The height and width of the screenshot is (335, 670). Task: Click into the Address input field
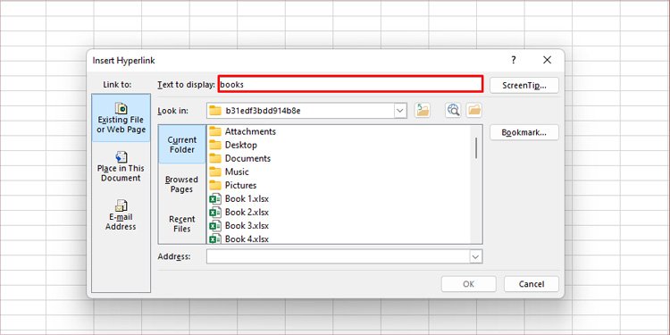338,256
